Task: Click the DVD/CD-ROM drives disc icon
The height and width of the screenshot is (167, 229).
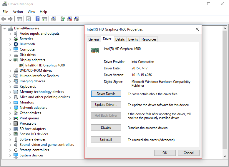Action: click(x=16, y=71)
